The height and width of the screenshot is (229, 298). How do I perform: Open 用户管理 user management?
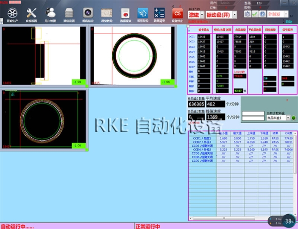50,12
